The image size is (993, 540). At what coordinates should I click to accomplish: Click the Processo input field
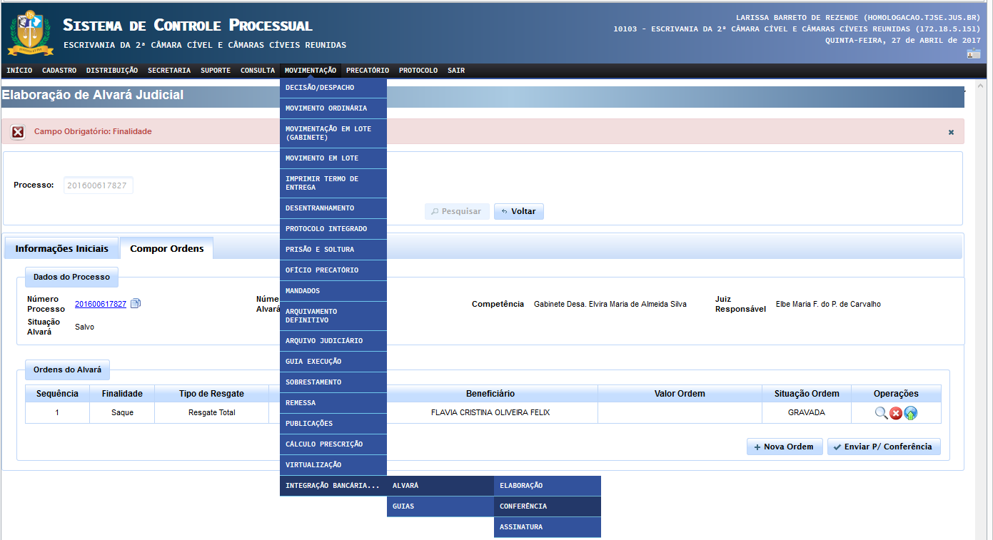[x=99, y=185]
